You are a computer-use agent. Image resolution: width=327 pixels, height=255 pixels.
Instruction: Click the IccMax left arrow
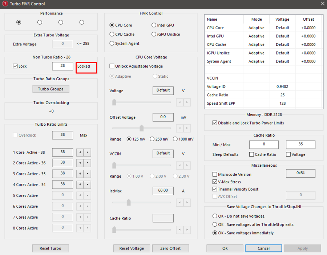coord(180,202)
